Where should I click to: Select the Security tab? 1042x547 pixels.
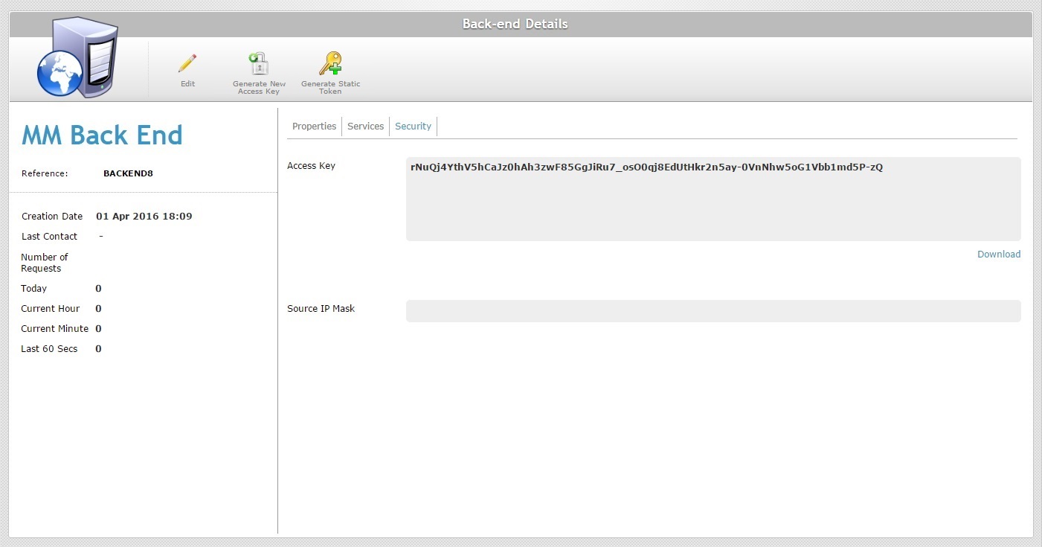413,127
